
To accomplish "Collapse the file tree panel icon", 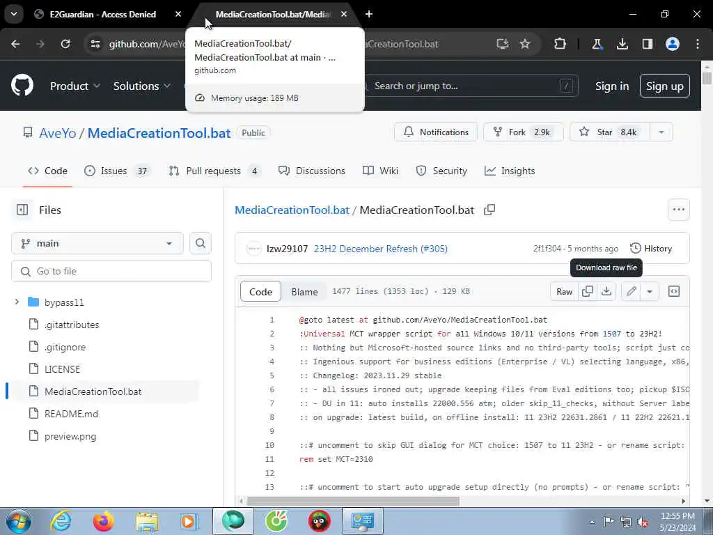I will tap(22, 210).
